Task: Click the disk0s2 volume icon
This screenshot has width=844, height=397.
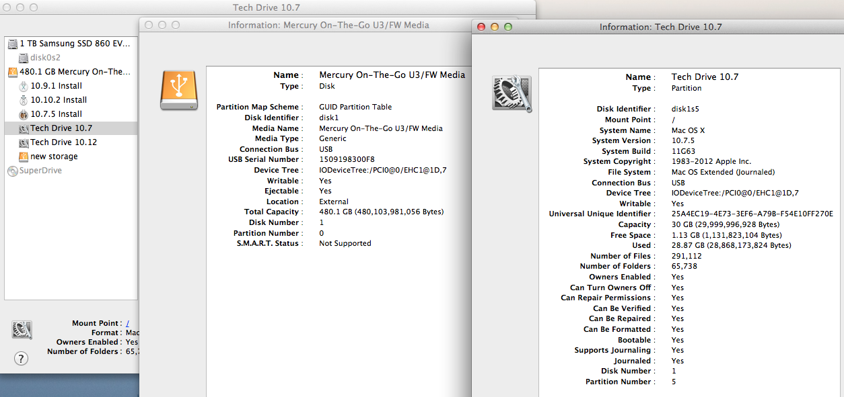Action: (x=24, y=58)
